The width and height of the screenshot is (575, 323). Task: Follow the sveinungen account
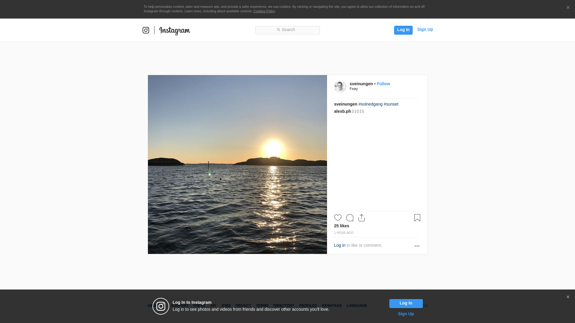pos(383,84)
